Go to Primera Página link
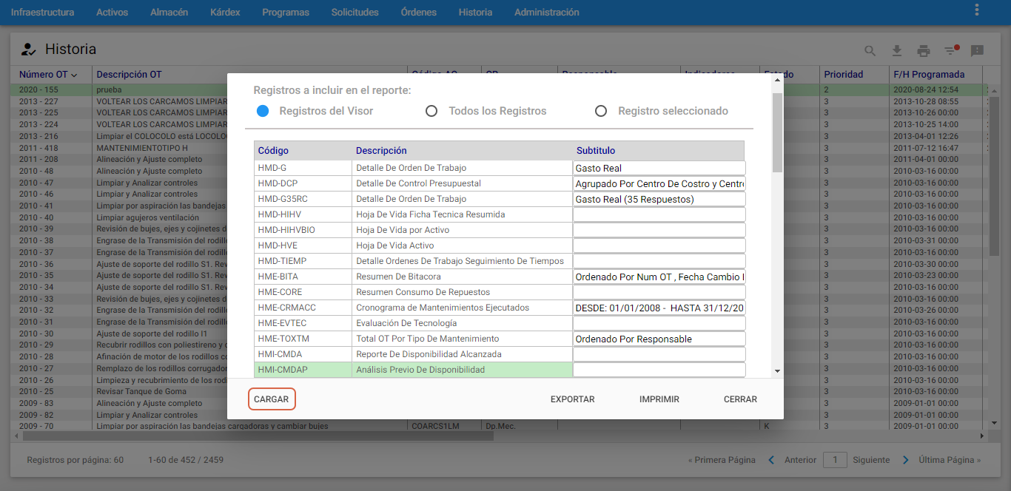 (722, 460)
